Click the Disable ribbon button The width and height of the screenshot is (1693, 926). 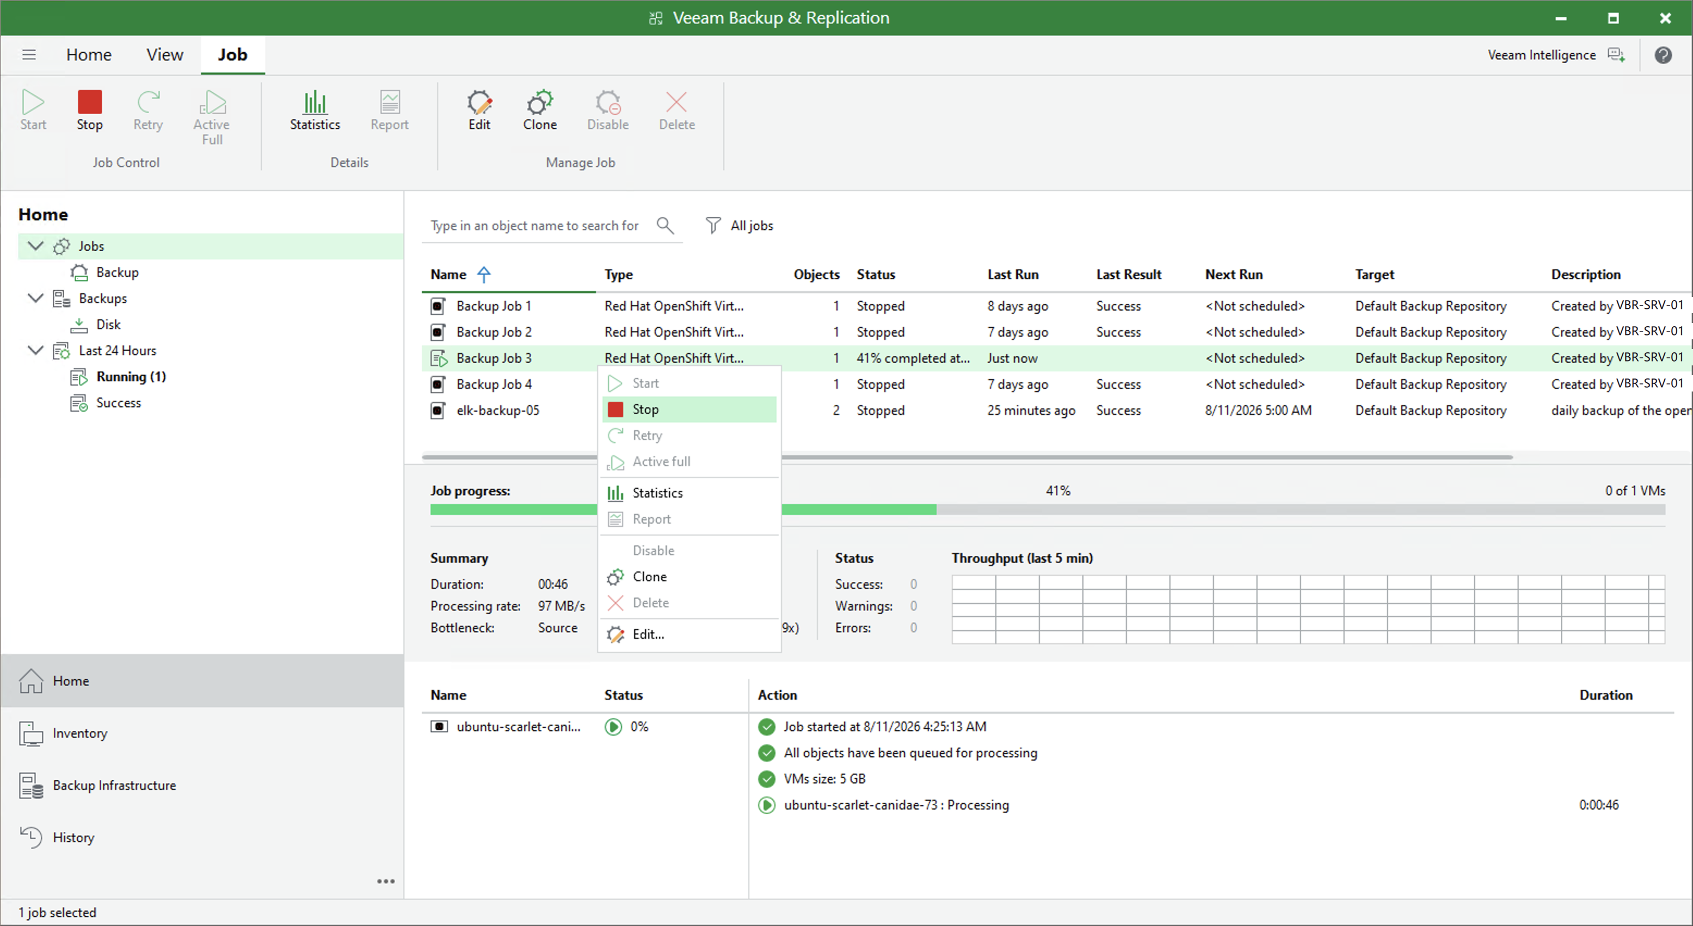[x=607, y=110]
